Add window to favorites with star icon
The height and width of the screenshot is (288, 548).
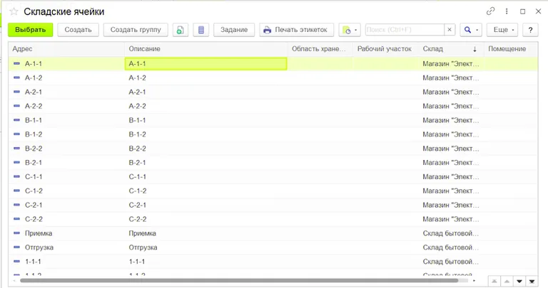tap(14, 11)
